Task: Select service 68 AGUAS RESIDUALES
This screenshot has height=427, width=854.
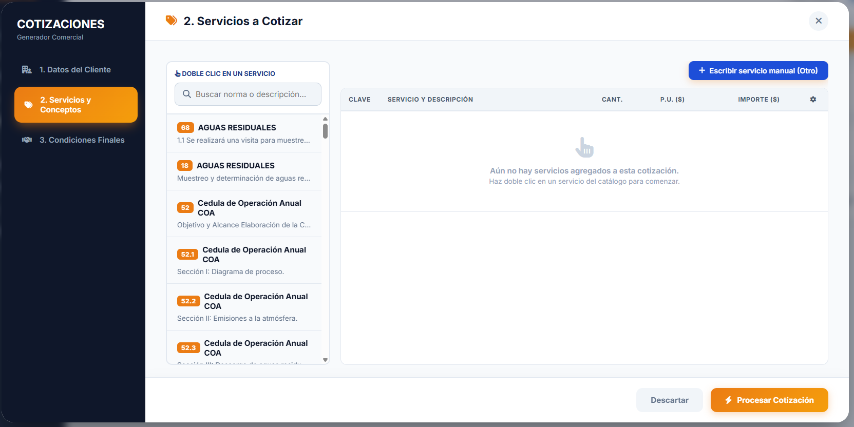Action: pos(244,133)
